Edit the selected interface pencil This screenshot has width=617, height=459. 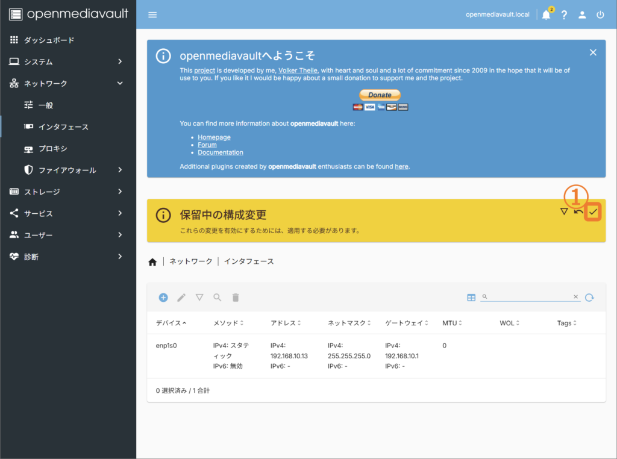point(181,298)
